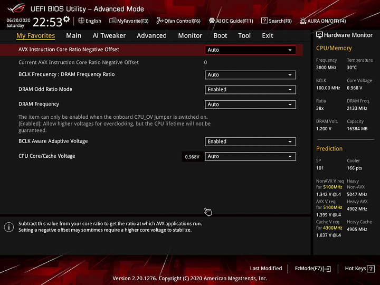Click the Hardware Monitor screen icon
380x285 pixels.
[x=319, y=35]
